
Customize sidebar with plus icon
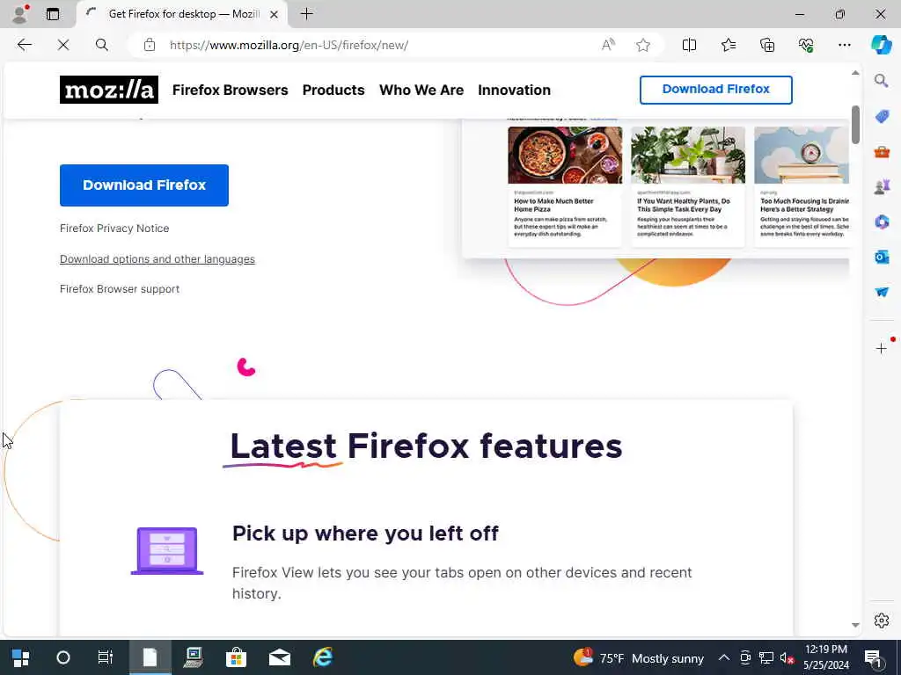pyautogui.click(x=882, y=348)
